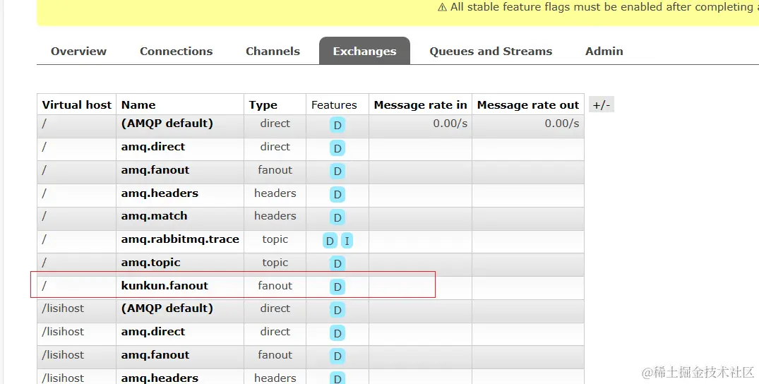Click D badge of / vhost amq.direct
Viewport: 759px width, 384px height.
tap(337, 148)
